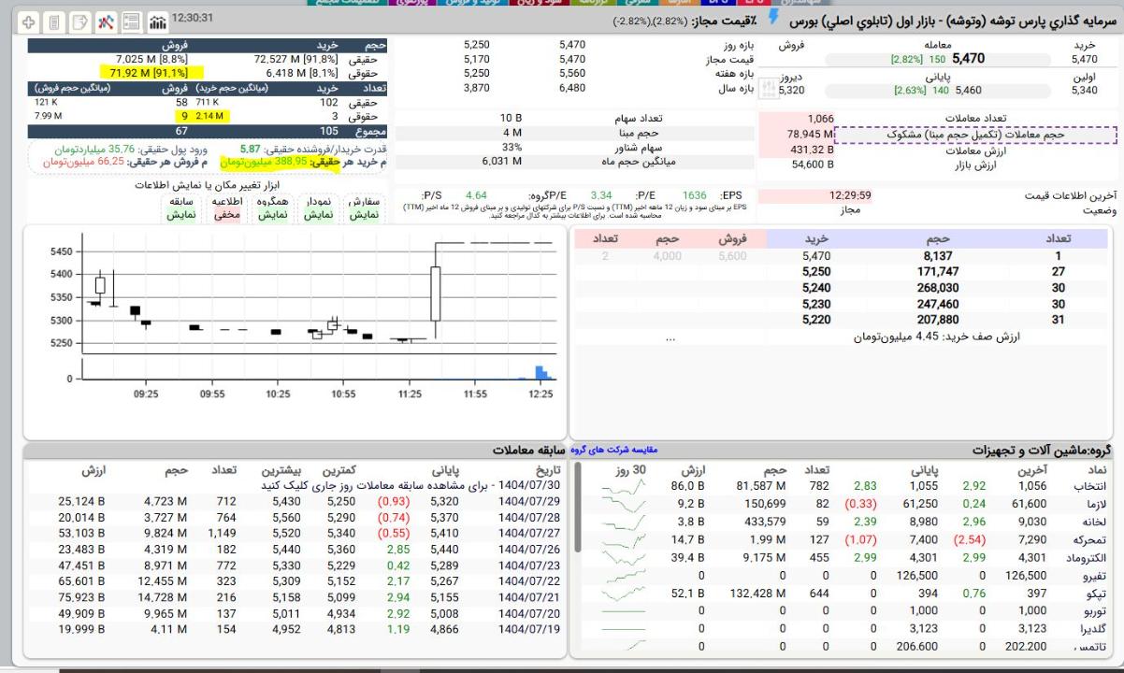Open the مقايسه شركت هاي گروه link
The height and width of the screenshot is (673, 1124).
613,450
